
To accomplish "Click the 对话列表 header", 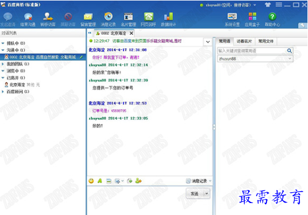I will tap(9, 33).
